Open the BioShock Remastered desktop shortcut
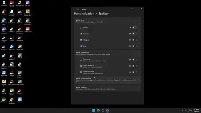Image resolution: width=201 pixels, height=113 pixels. click(x=12, y=100)
